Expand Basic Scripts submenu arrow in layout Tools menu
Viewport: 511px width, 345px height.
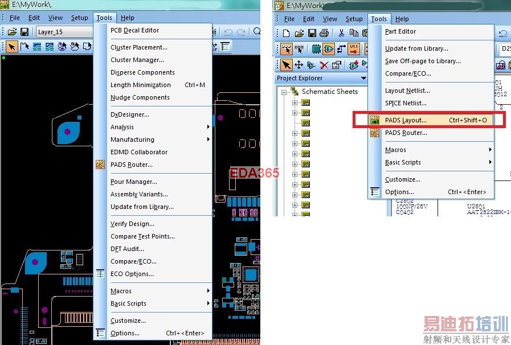click(209, 303)
